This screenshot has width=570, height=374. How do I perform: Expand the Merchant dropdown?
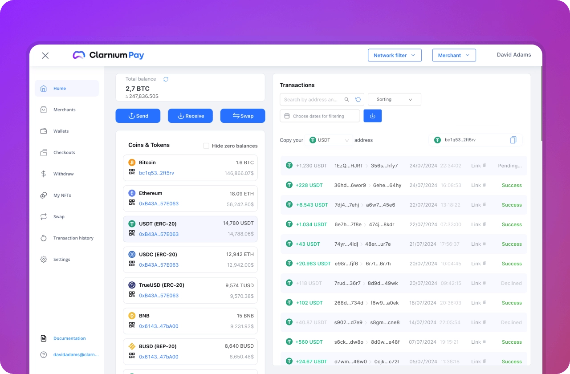coord(454,55)
